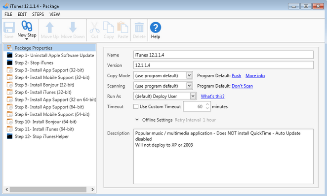Open the Copy Mode dropdown
Screen dimensions: 327x196
coord(189,75)
